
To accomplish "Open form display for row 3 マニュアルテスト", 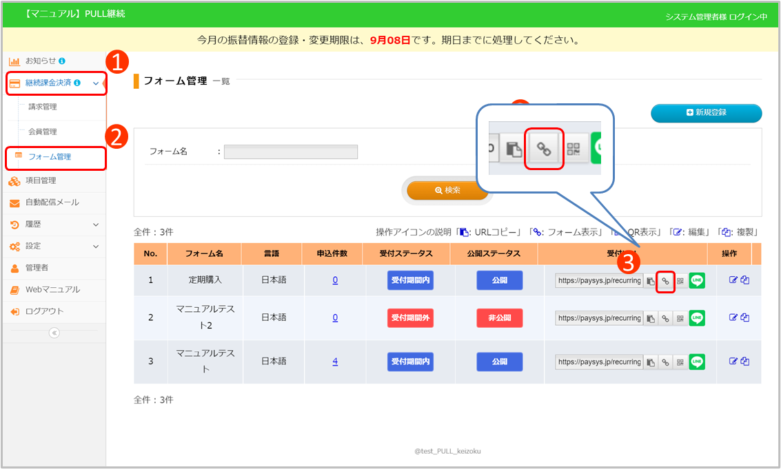I will pyautogui.click(x=665, y=362).
